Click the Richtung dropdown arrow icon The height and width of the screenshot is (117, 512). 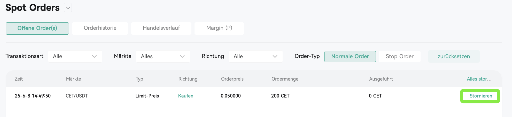pyautogui.click(x=275, y=56)
